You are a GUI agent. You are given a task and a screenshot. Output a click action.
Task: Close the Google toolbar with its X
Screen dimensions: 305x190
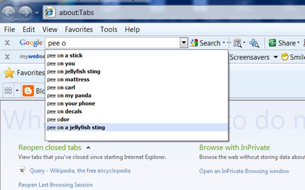7,42
